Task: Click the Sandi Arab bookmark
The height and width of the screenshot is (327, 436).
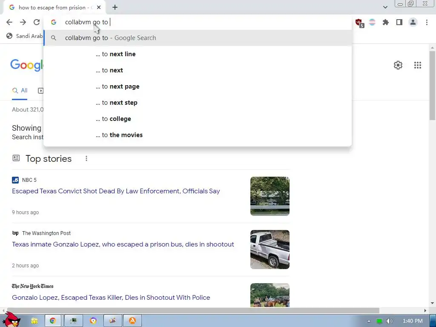Action: point(25,36)
